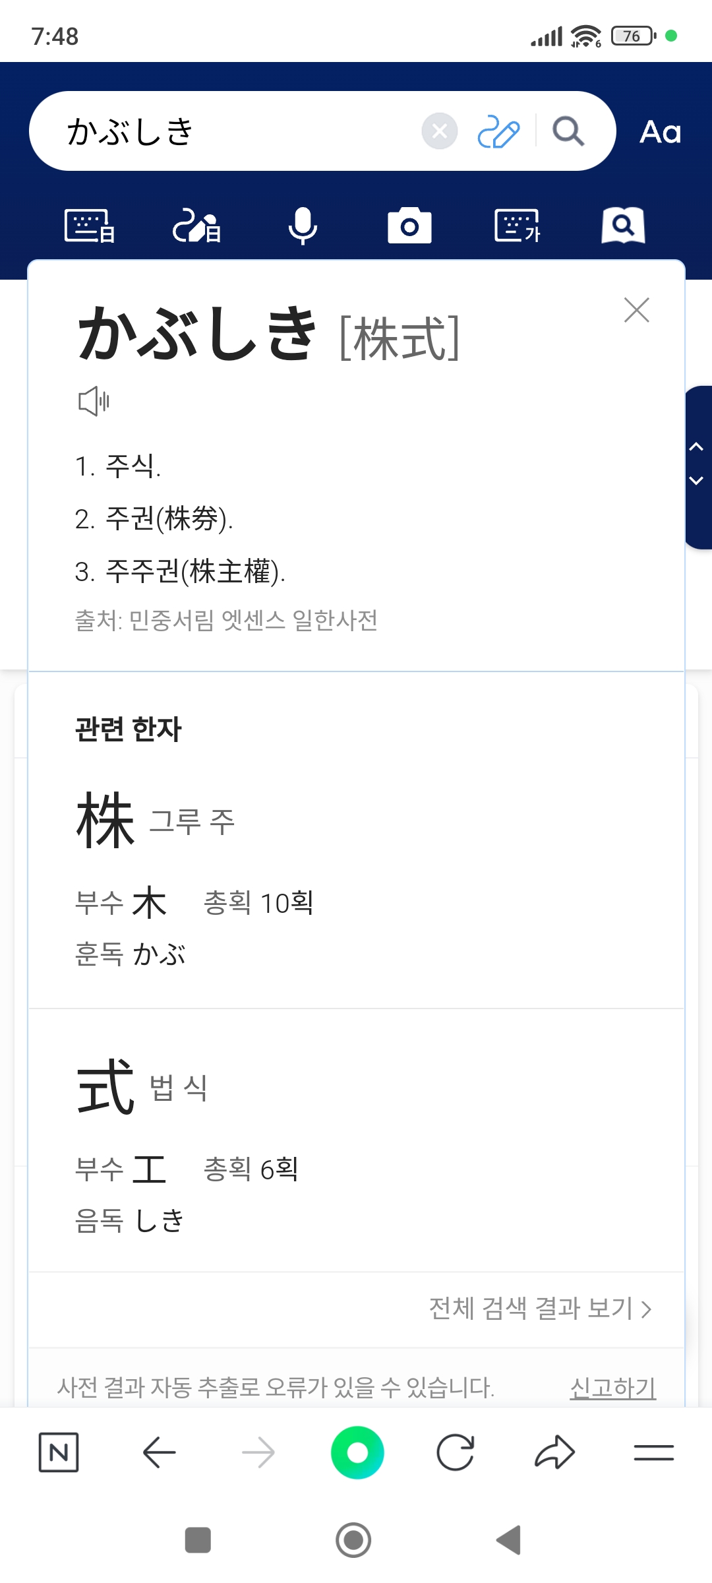Clear the search field text

440,131
